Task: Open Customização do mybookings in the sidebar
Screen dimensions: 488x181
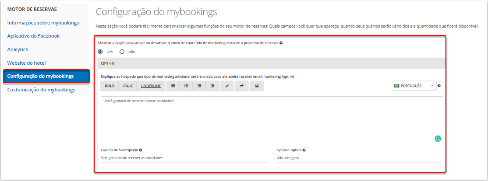Action: pyautogui.click(x=41, y=90)
